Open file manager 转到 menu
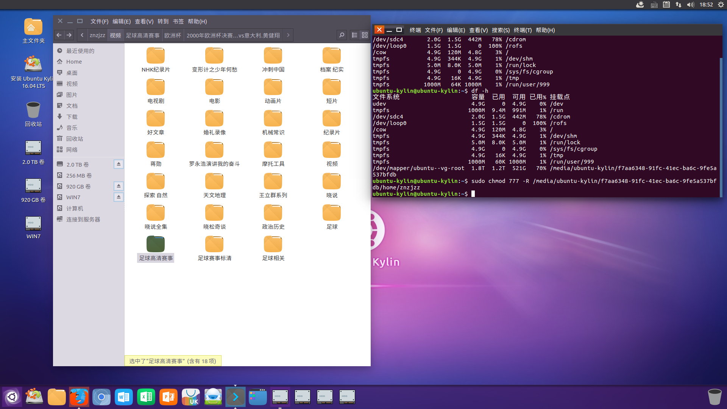 [163, 22]
